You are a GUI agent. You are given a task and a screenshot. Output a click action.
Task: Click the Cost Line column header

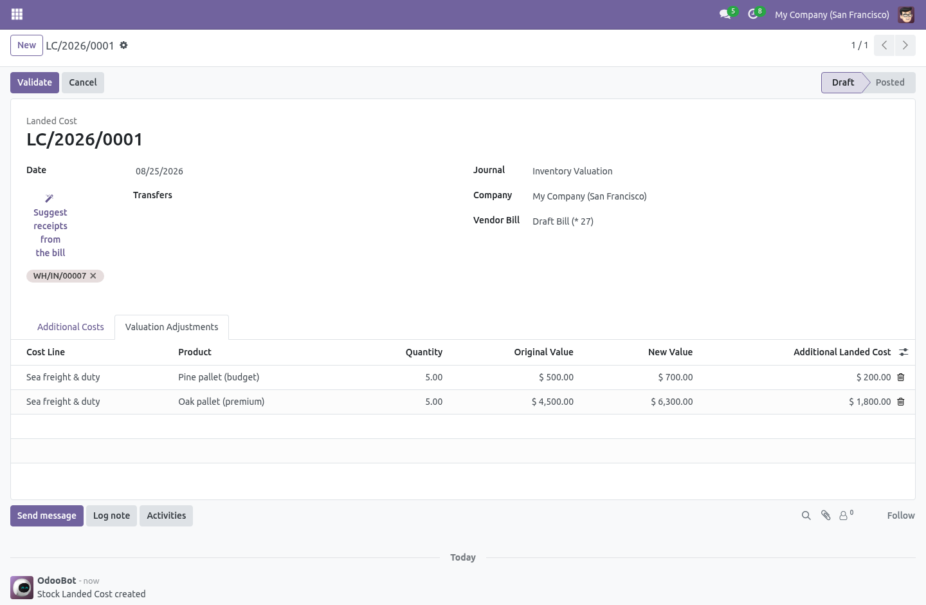click(46, 352)
